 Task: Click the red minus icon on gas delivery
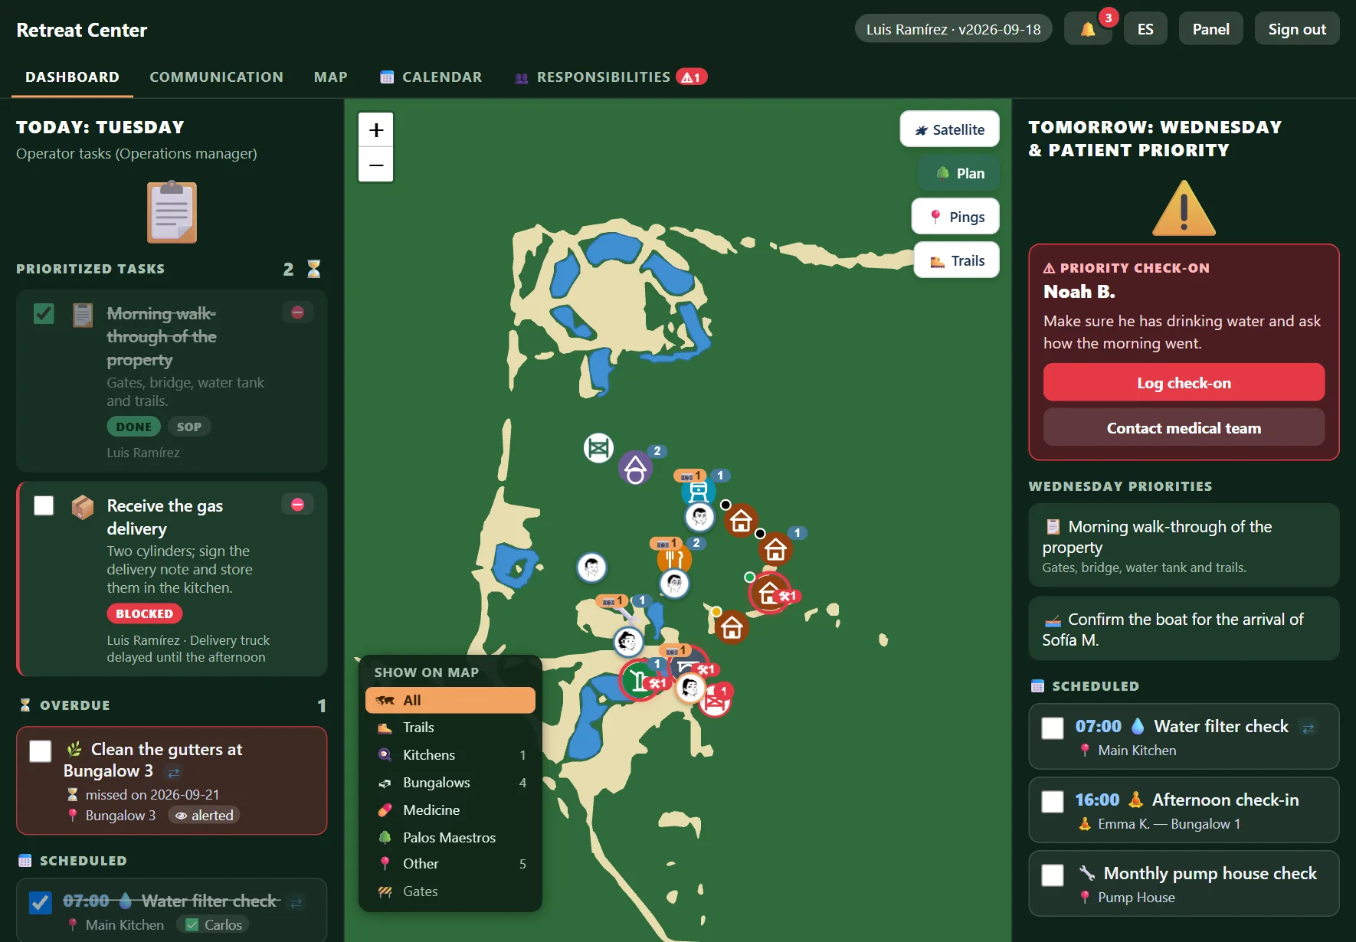297,504
